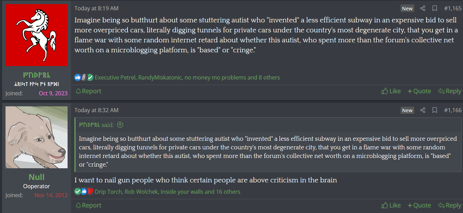Like the first post
463x213 pixels.
pyautogui.click(x=391, y=91)
